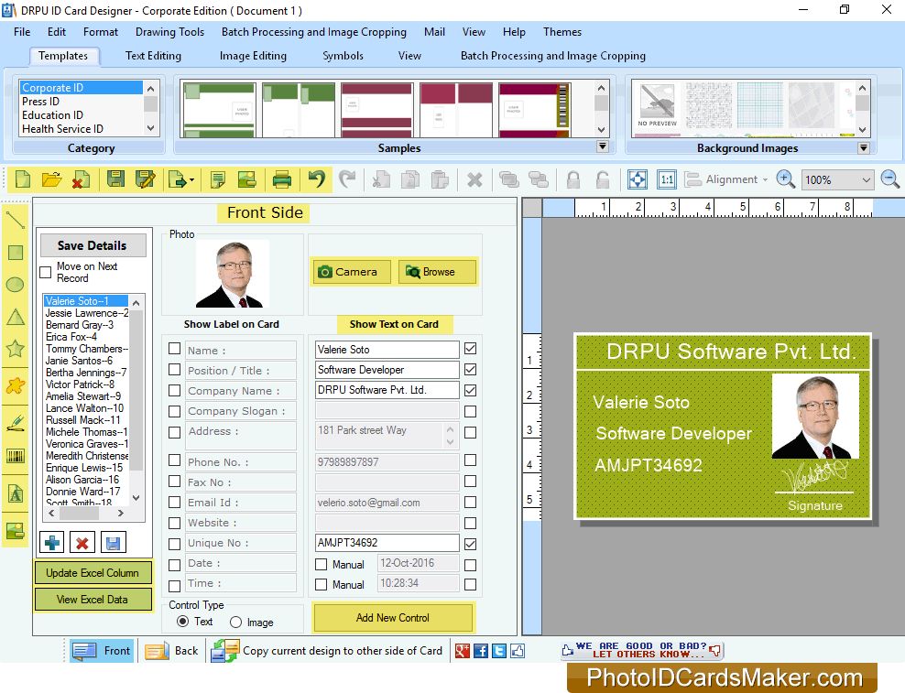Click the Redo arrow icon
This screenshot has height=693, width=905.
(x=347, y=179)
